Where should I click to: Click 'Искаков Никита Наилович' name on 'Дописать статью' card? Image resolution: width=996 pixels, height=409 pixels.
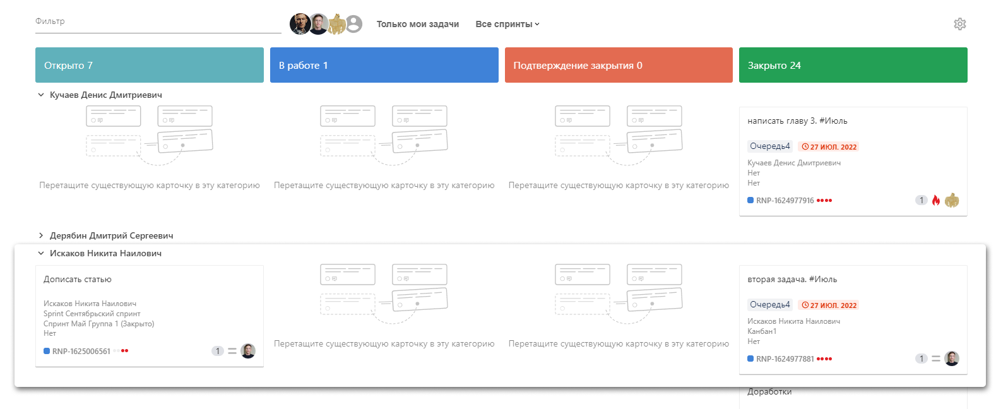[x=90, y=304]
